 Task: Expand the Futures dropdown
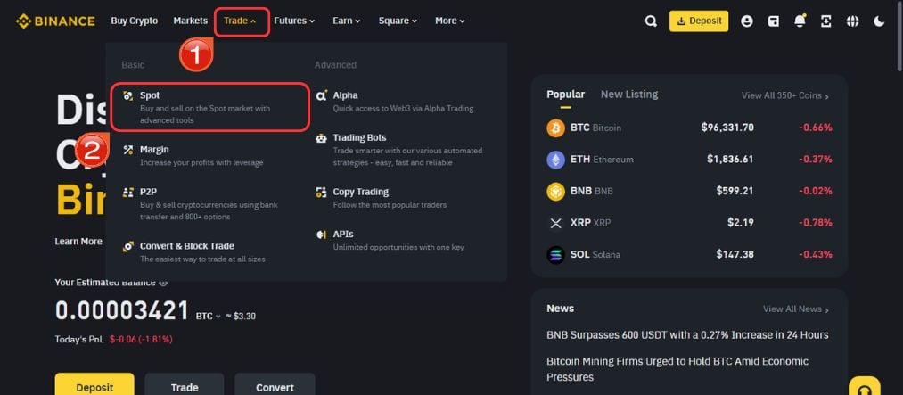point(294,21)
